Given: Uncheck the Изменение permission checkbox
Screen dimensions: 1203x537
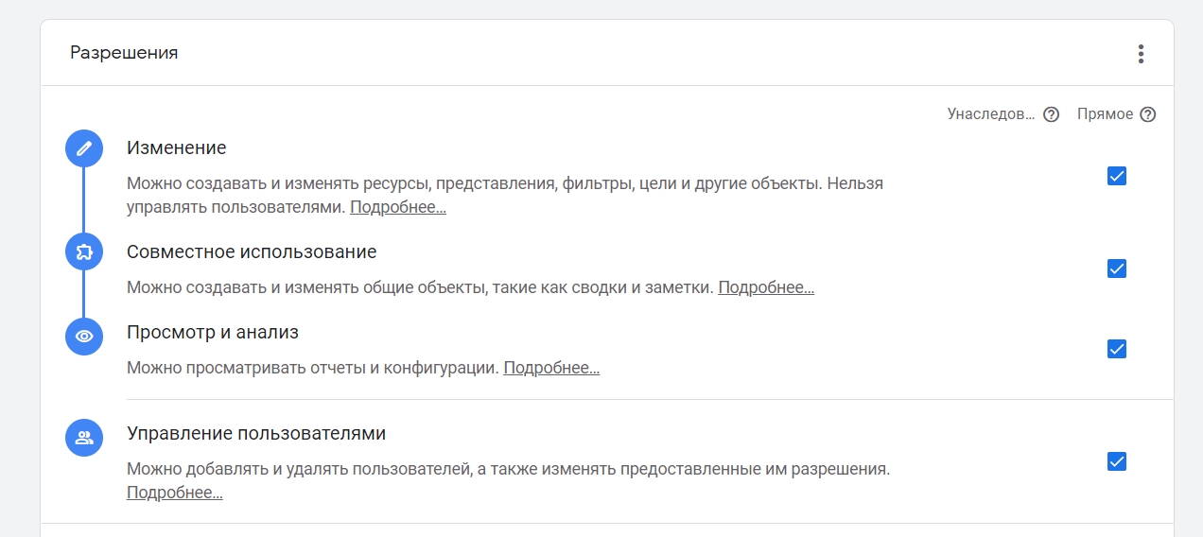Looking at the screenshot, I should [1117, 176].
